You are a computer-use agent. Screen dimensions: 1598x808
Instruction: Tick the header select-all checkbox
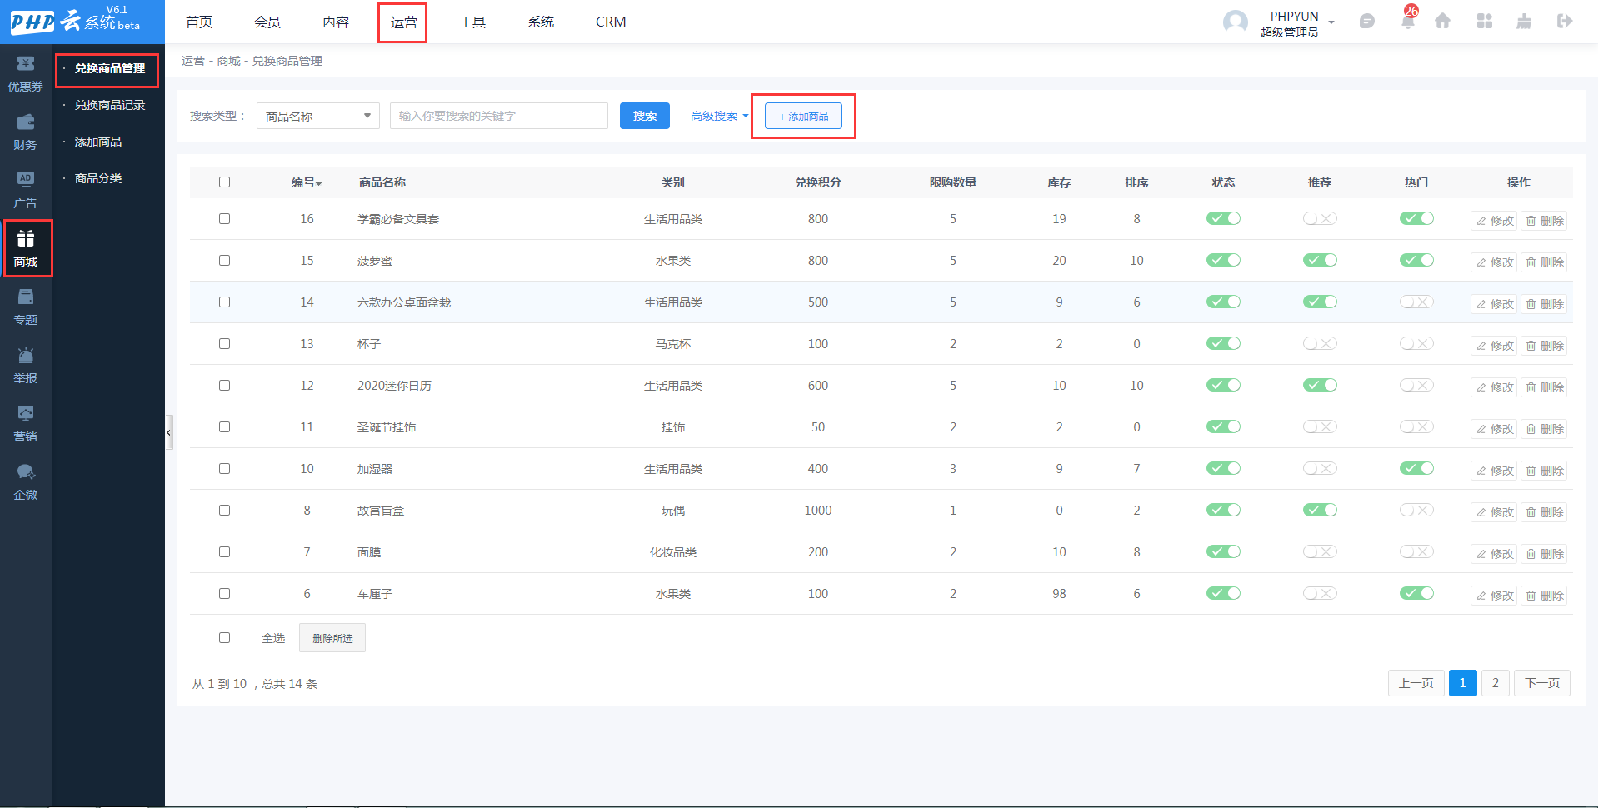[x=224, y=182]
